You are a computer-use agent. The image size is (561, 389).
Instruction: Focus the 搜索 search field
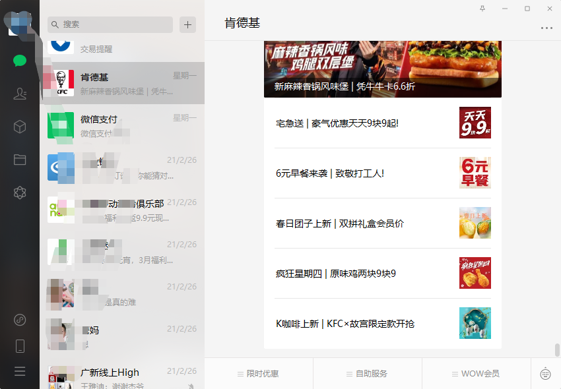(110, 24)
